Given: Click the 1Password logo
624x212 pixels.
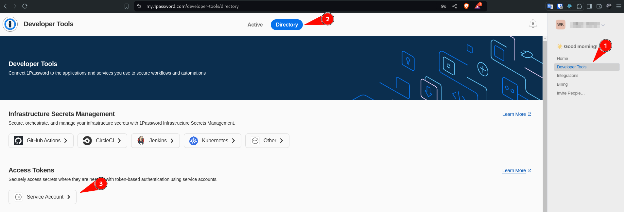Looking at the screenshot, I should [x=10, y=24].
